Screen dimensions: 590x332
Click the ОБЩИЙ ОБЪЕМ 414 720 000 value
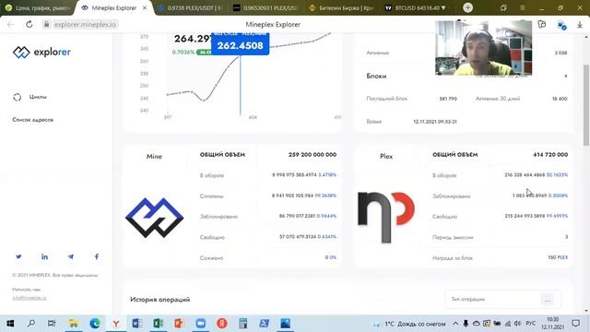click(x=550, y=155)
